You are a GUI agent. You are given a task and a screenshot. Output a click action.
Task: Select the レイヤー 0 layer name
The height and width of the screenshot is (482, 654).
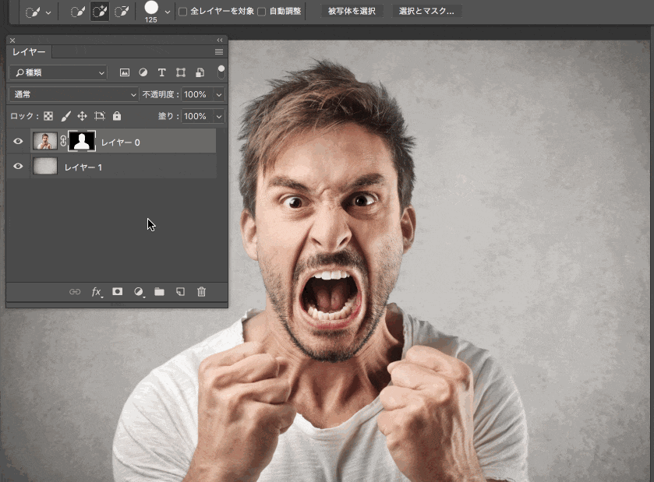click(121, 142)
